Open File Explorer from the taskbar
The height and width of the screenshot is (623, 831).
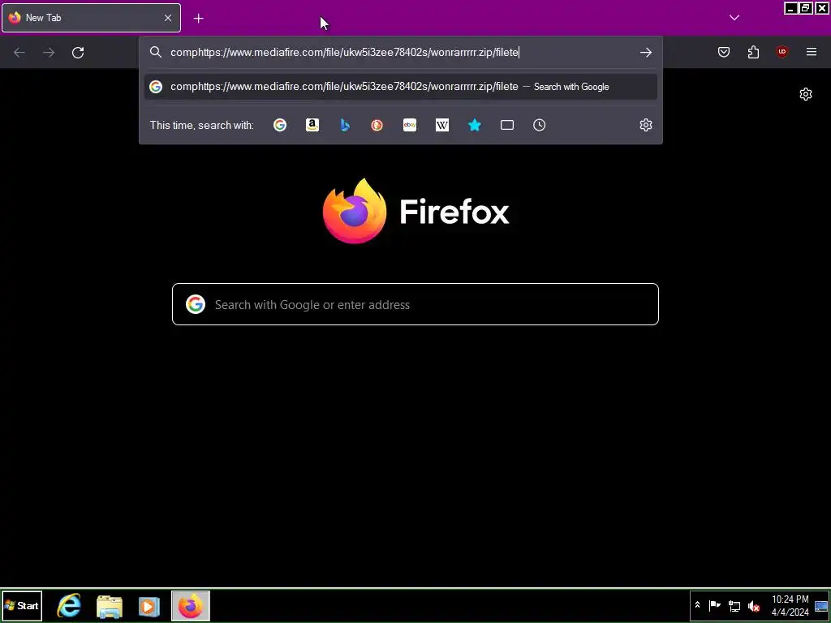click(x=110, y=606)
